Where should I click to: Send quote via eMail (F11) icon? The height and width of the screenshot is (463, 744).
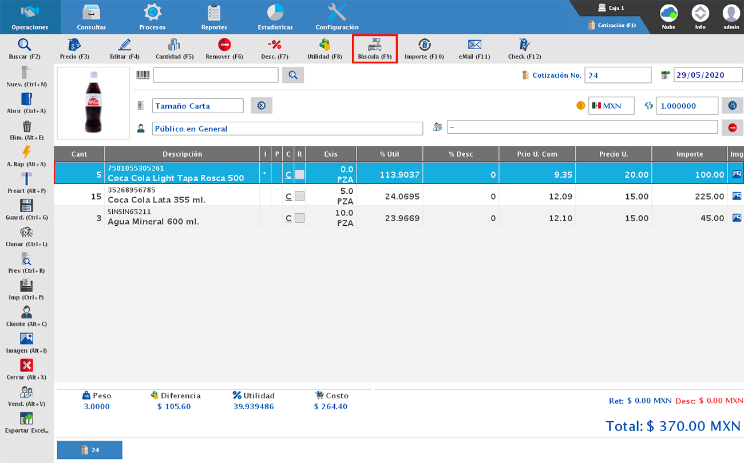474,45
